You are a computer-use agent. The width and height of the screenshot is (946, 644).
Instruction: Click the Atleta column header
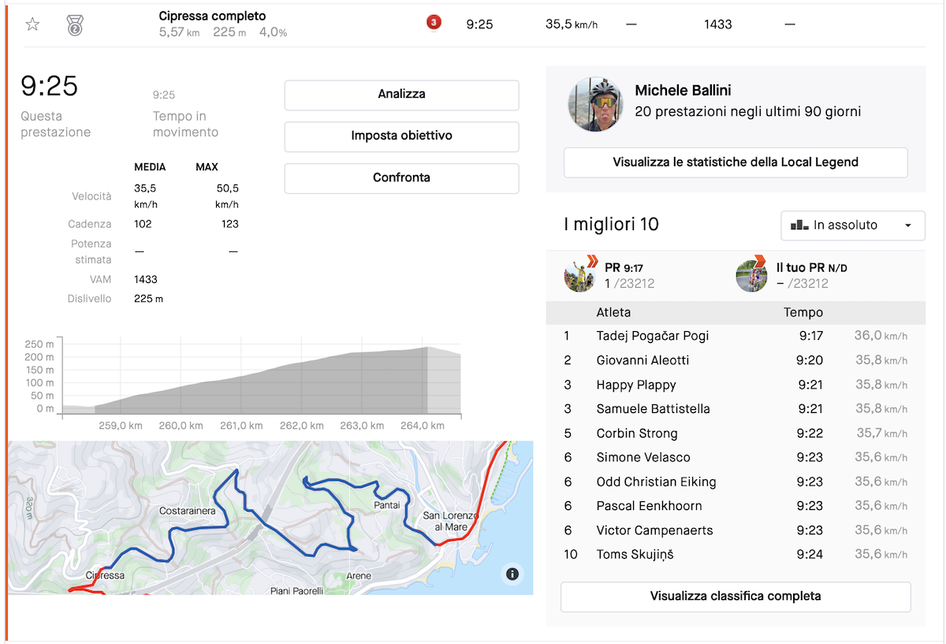click(613, 313)
